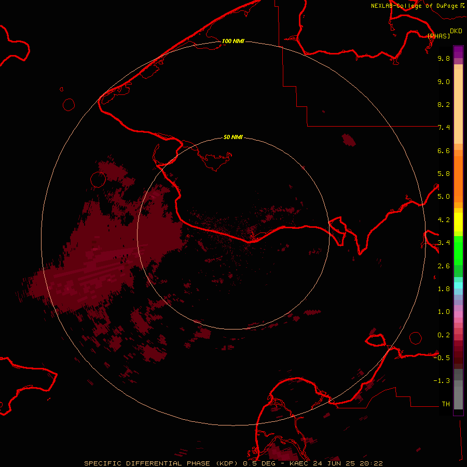Click the -0.5 scale value
The width and height of the screenshot is (467, 467).
(x=442, y=358)
